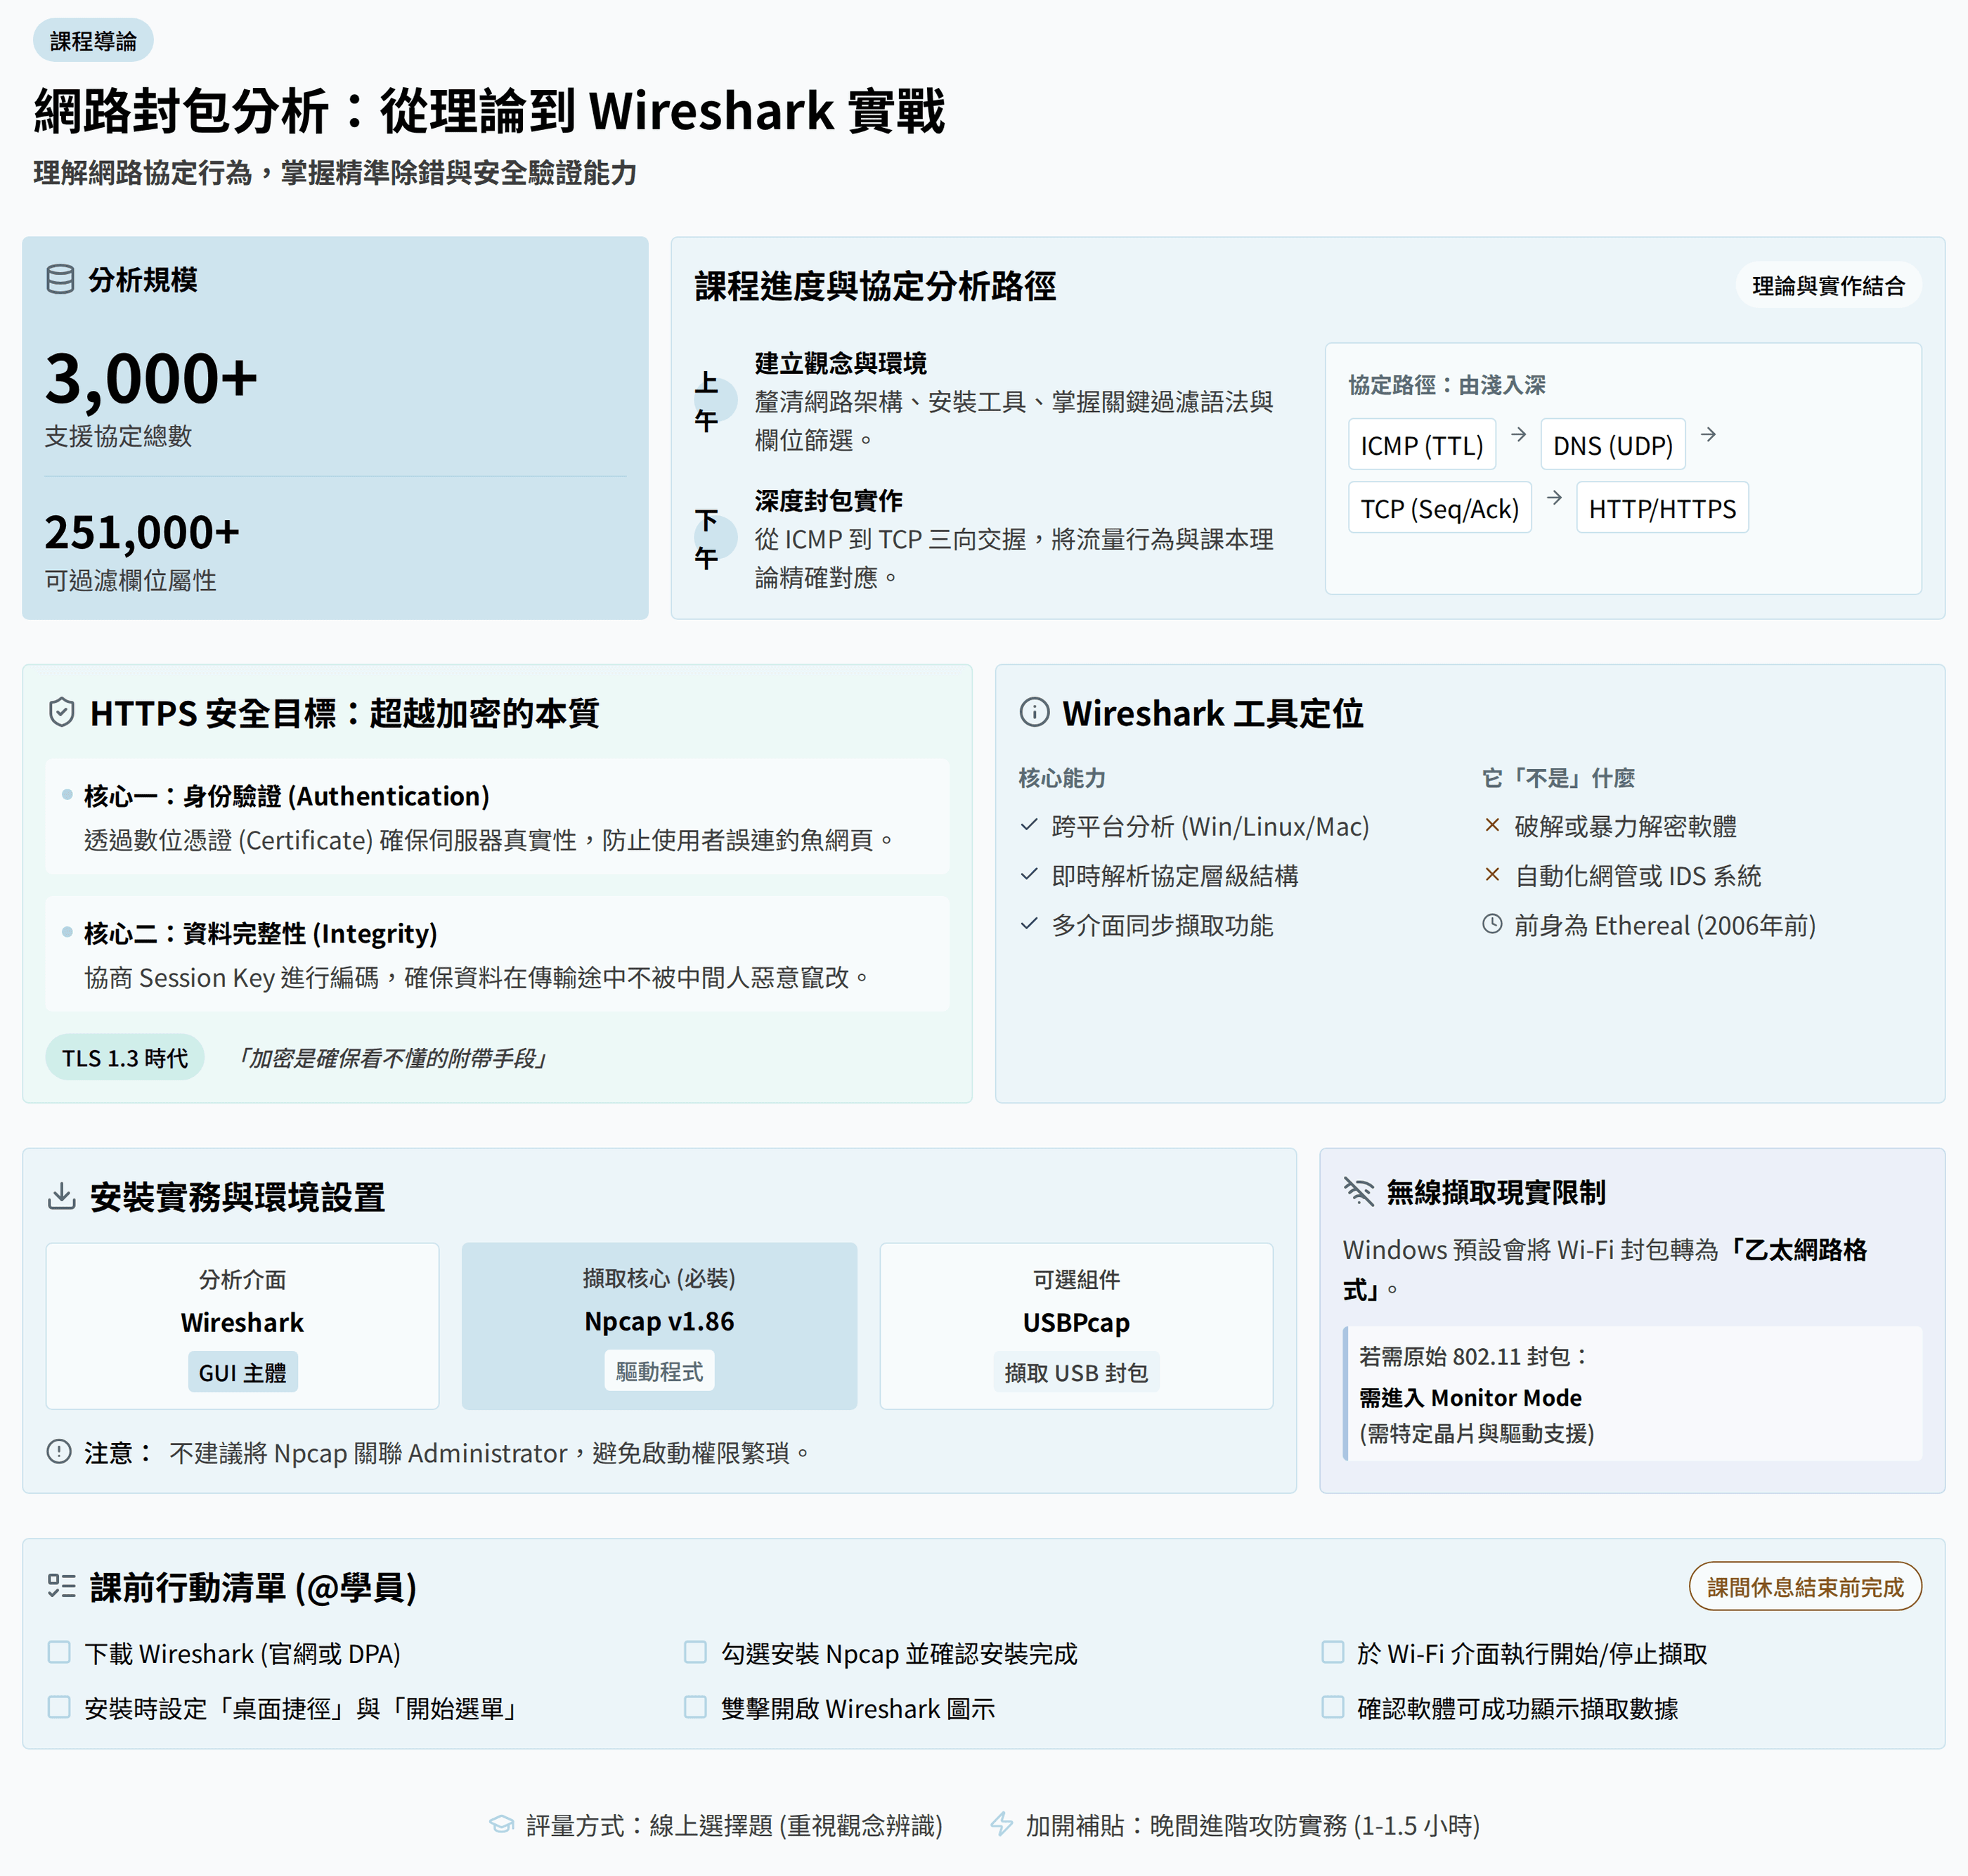Viewport: 1968px width, 1876px height.
Task: Click the info icon beside Wireshark 工具定位
Action: 1034,713
